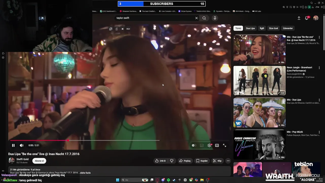325x183 pixels.
Task: Select the 'İlgili' filter chip
Action: pyautogui.click(x=262, y=28)
